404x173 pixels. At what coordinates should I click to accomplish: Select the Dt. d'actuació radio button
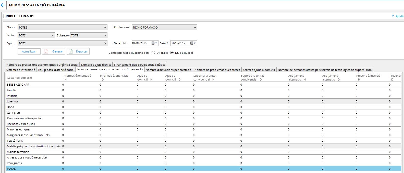172,53
